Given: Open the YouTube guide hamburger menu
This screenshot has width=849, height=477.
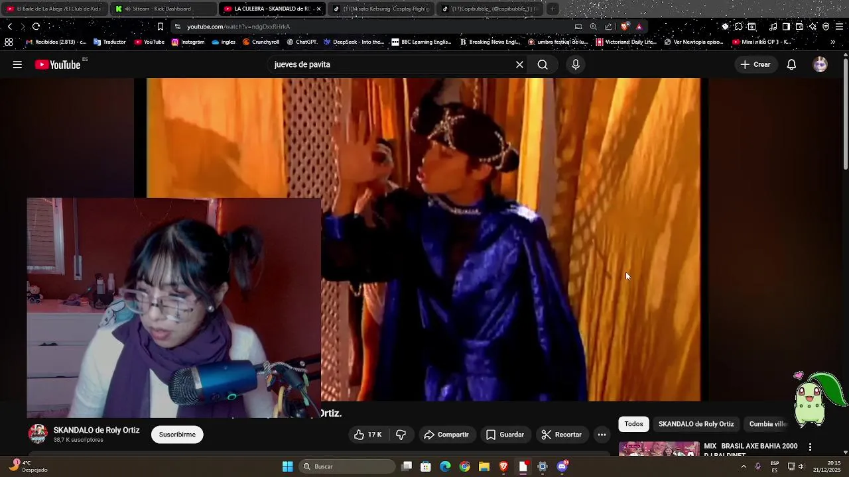Looking at the screenshot, I should [17, 64].
